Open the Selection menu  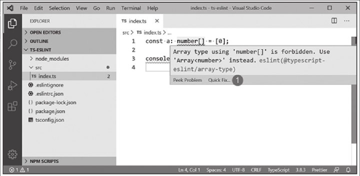tap(59, 8)
